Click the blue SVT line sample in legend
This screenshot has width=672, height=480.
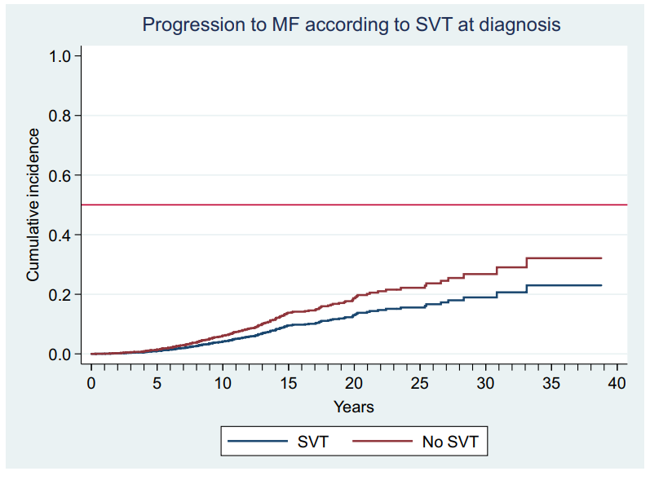point(258,443)
